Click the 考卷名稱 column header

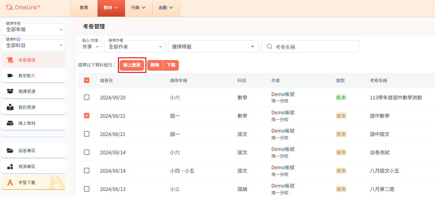point(378,80)
